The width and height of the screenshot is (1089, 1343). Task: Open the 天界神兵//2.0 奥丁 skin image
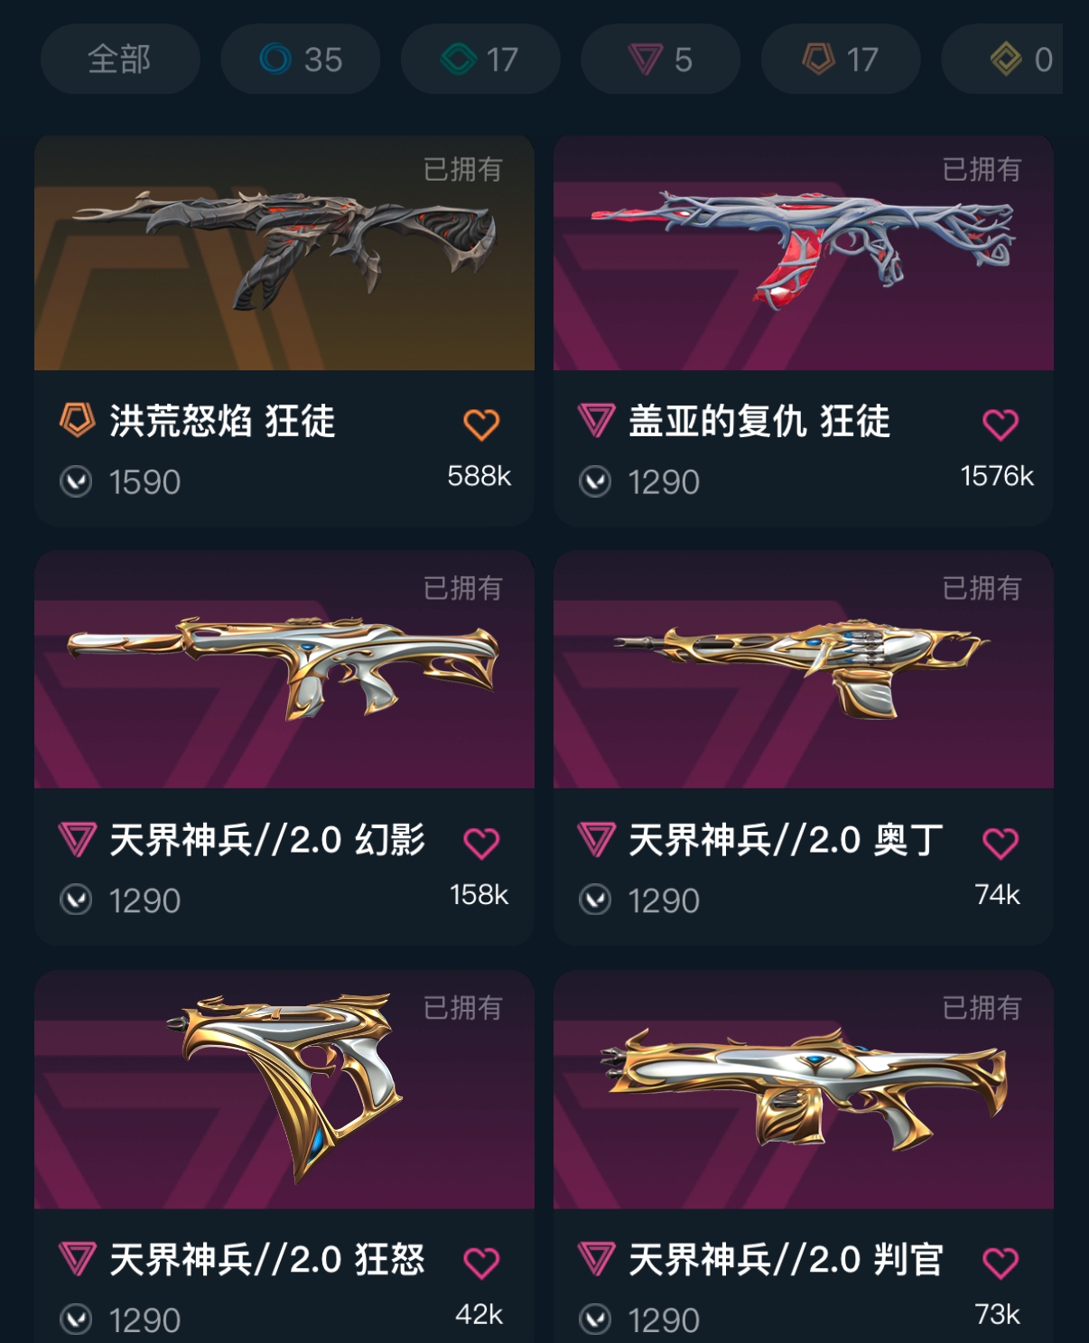click(804, 671)
